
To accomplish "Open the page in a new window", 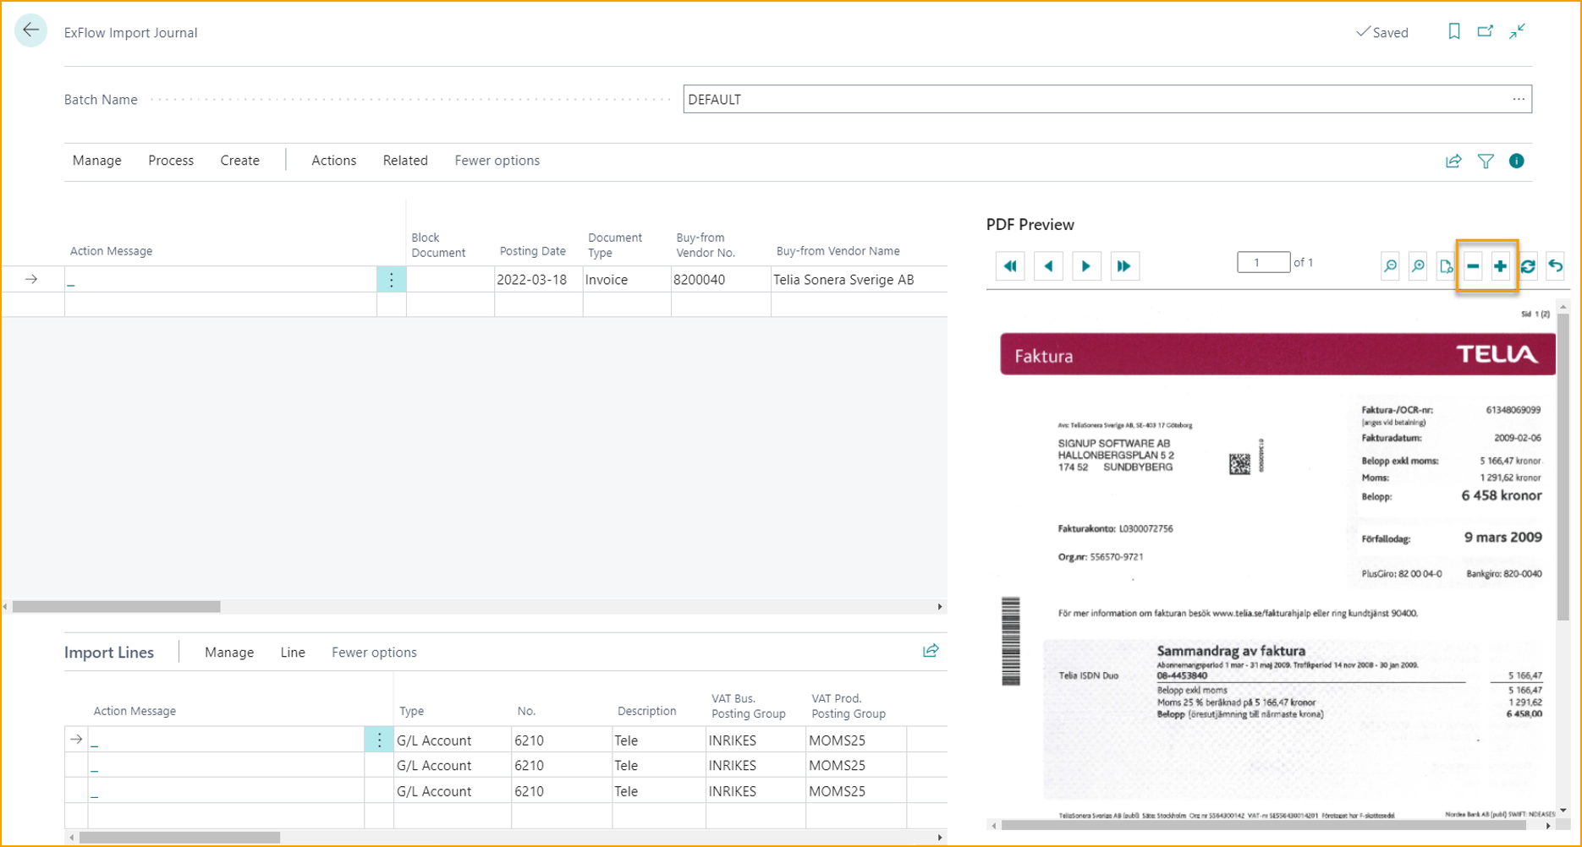I will pos(1486,31).
